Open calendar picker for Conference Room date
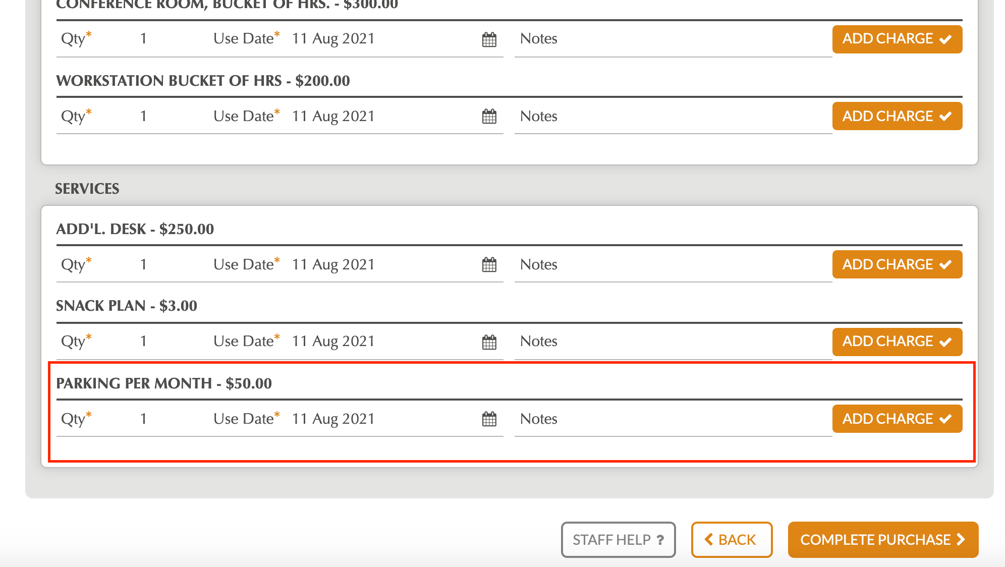 (489, 39)
